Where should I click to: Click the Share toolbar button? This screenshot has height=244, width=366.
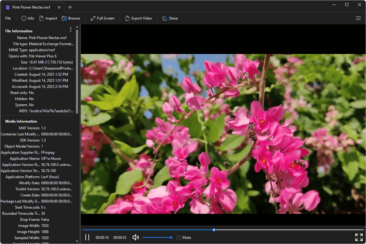point(170,18)
